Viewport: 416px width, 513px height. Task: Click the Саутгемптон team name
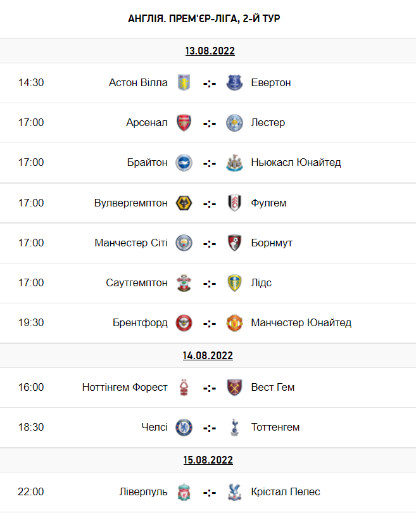coord(137,283)
